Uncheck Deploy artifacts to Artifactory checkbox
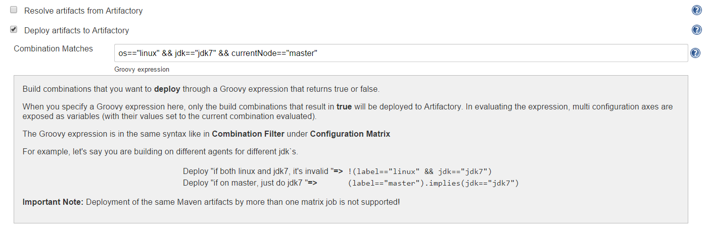Image resolution: width=709 pixels, height=231 pixels. tap(14, 30)
